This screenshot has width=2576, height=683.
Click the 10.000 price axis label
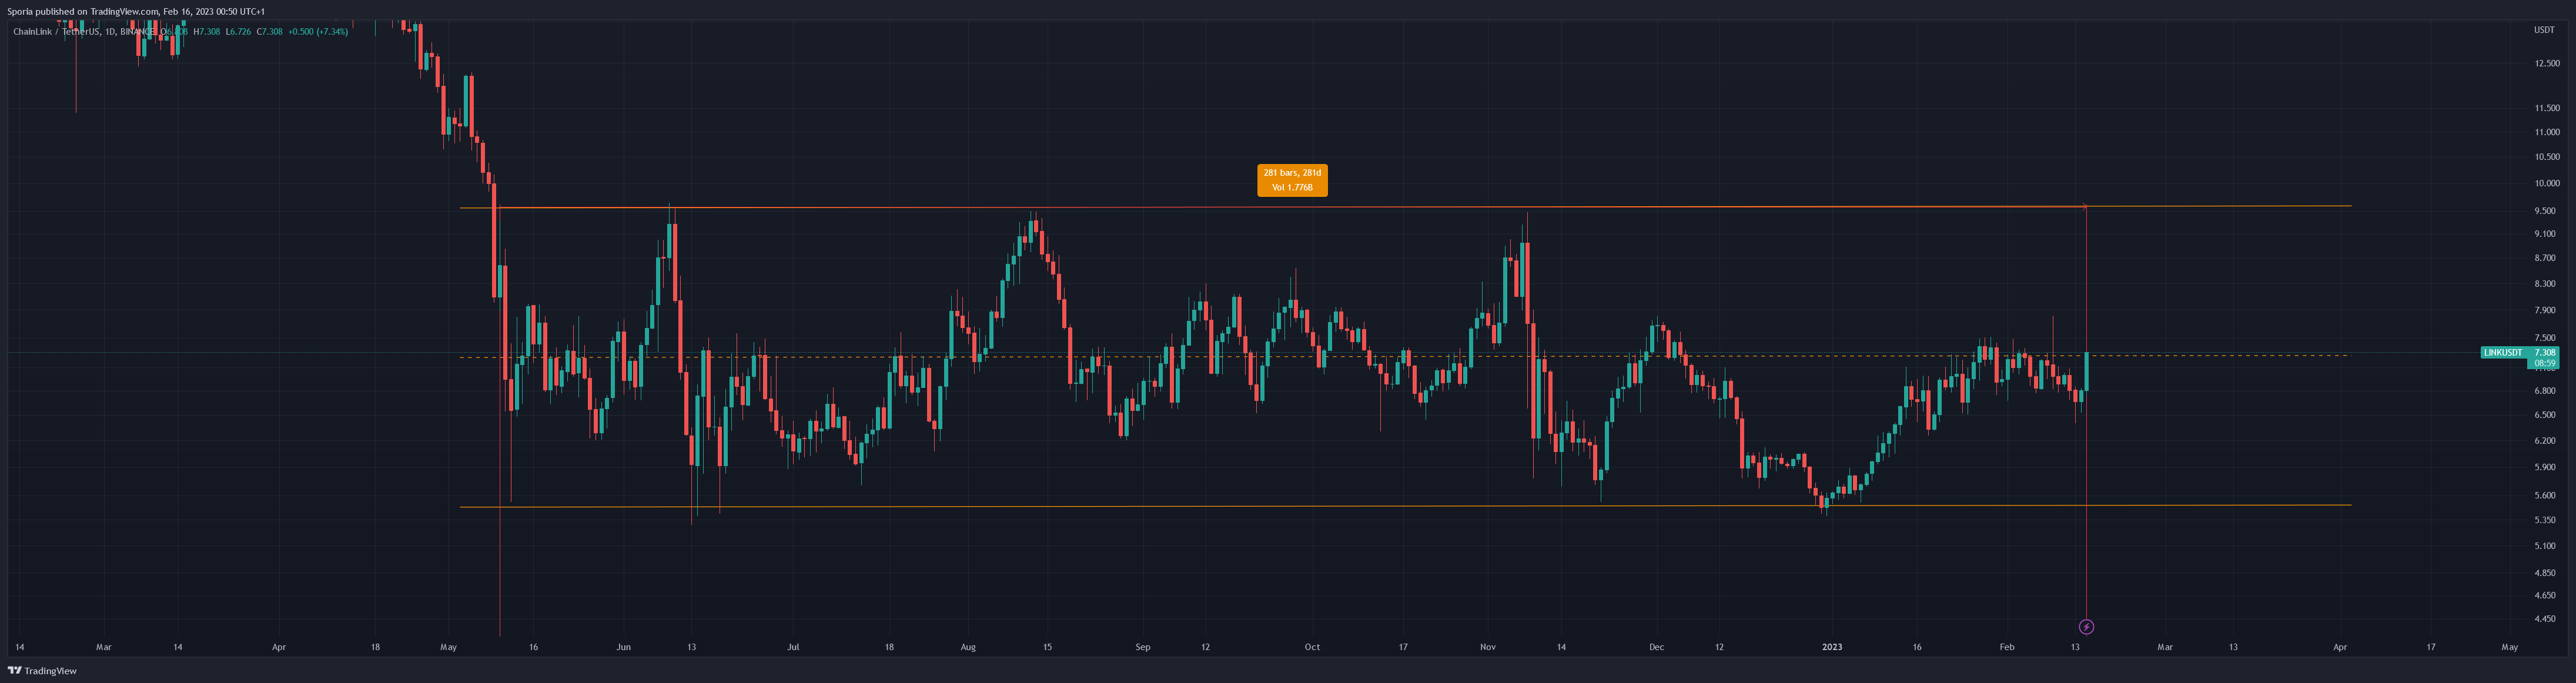[x=2547, y=183]
